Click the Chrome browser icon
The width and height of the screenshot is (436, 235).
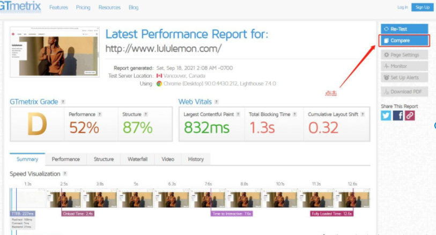159,84
